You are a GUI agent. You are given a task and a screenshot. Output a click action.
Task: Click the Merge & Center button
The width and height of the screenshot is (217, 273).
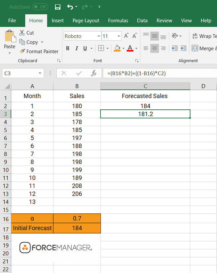204,48
